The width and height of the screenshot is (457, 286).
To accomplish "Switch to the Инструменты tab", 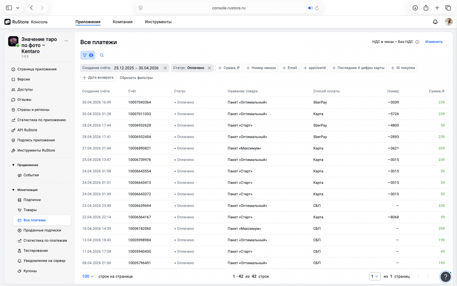I will pyautogui.click(x=158, y=22).
